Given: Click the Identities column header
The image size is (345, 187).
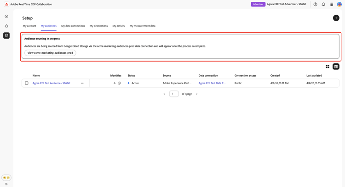Looking at the screenshot, I should click(x=116, y=76).
